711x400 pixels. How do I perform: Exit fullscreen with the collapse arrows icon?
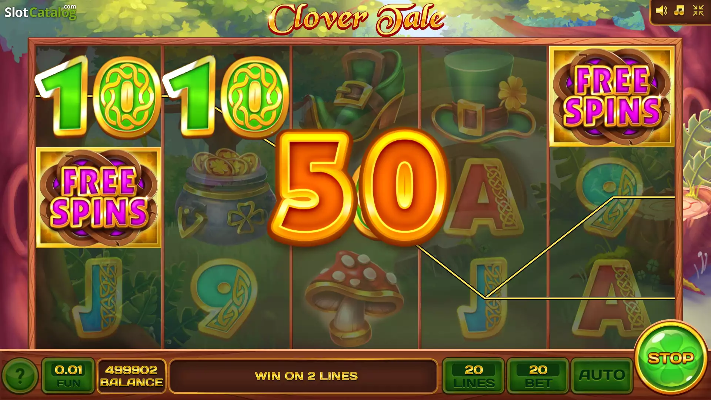click(x=698, y=10)
